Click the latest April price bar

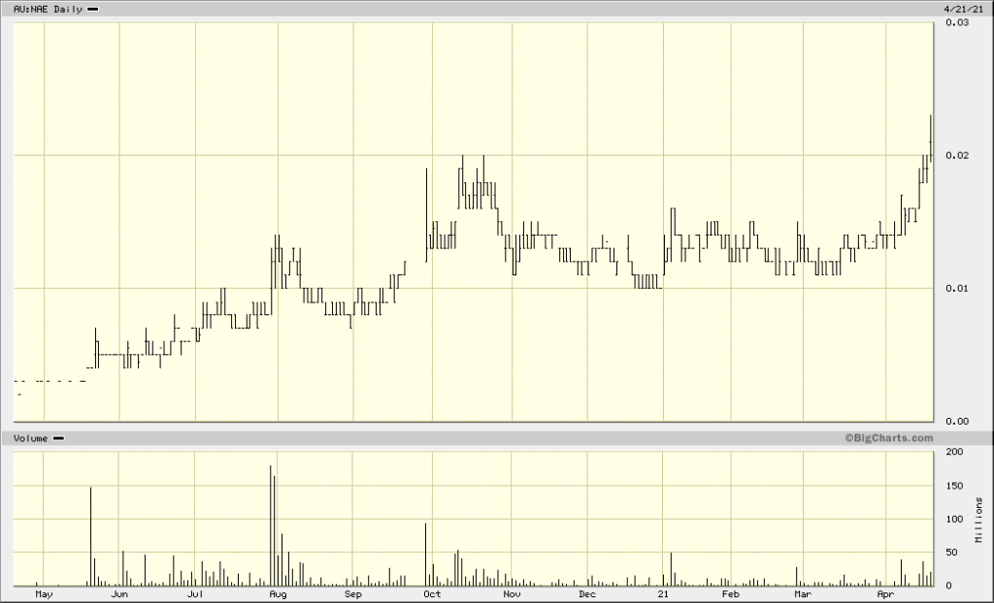[931, 137]
